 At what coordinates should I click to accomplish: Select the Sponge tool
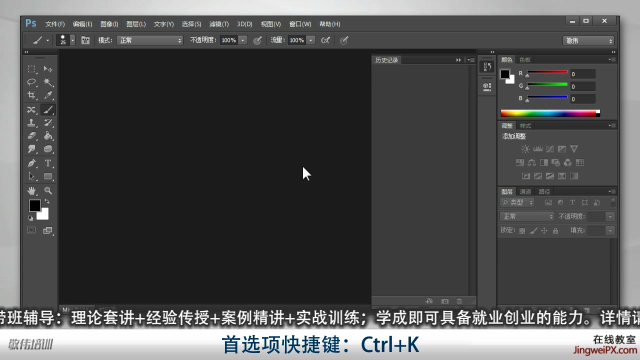48,148
